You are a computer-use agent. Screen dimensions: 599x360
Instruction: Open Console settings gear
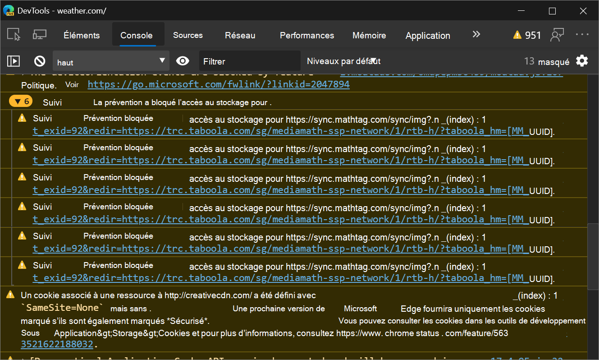click(582, 61)
